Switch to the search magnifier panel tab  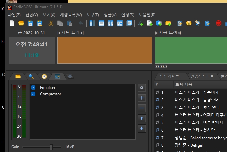31,76
